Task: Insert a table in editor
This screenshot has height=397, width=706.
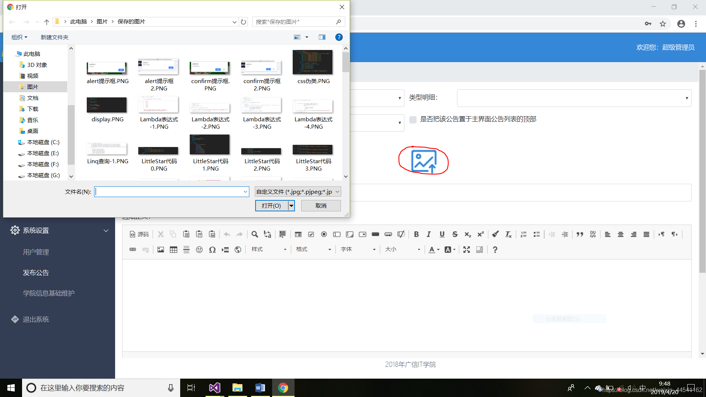Action: [x=174, y=250]
